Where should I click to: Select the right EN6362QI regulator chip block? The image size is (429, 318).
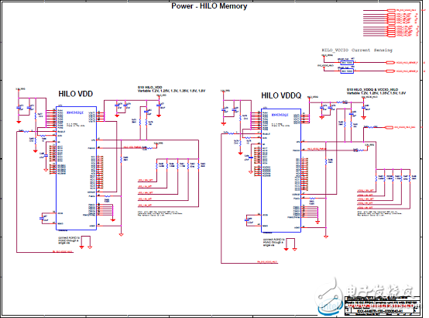pos(281,171)
